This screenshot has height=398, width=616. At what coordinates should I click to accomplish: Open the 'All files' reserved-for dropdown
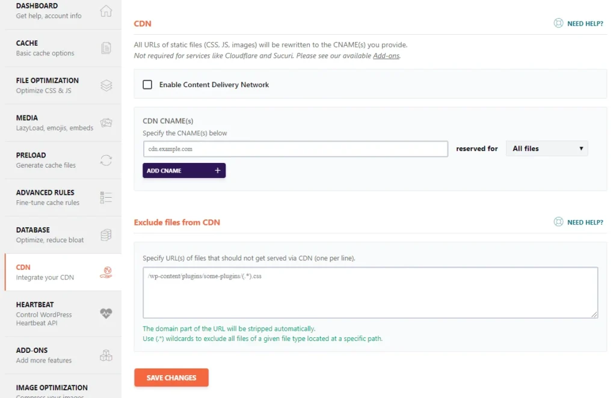(x=547, y=148)
